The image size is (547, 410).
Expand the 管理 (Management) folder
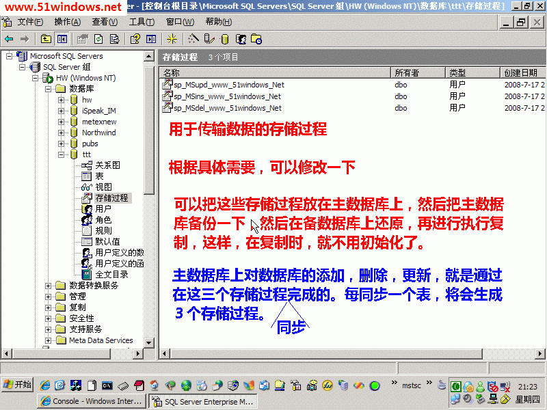[49, 297]
